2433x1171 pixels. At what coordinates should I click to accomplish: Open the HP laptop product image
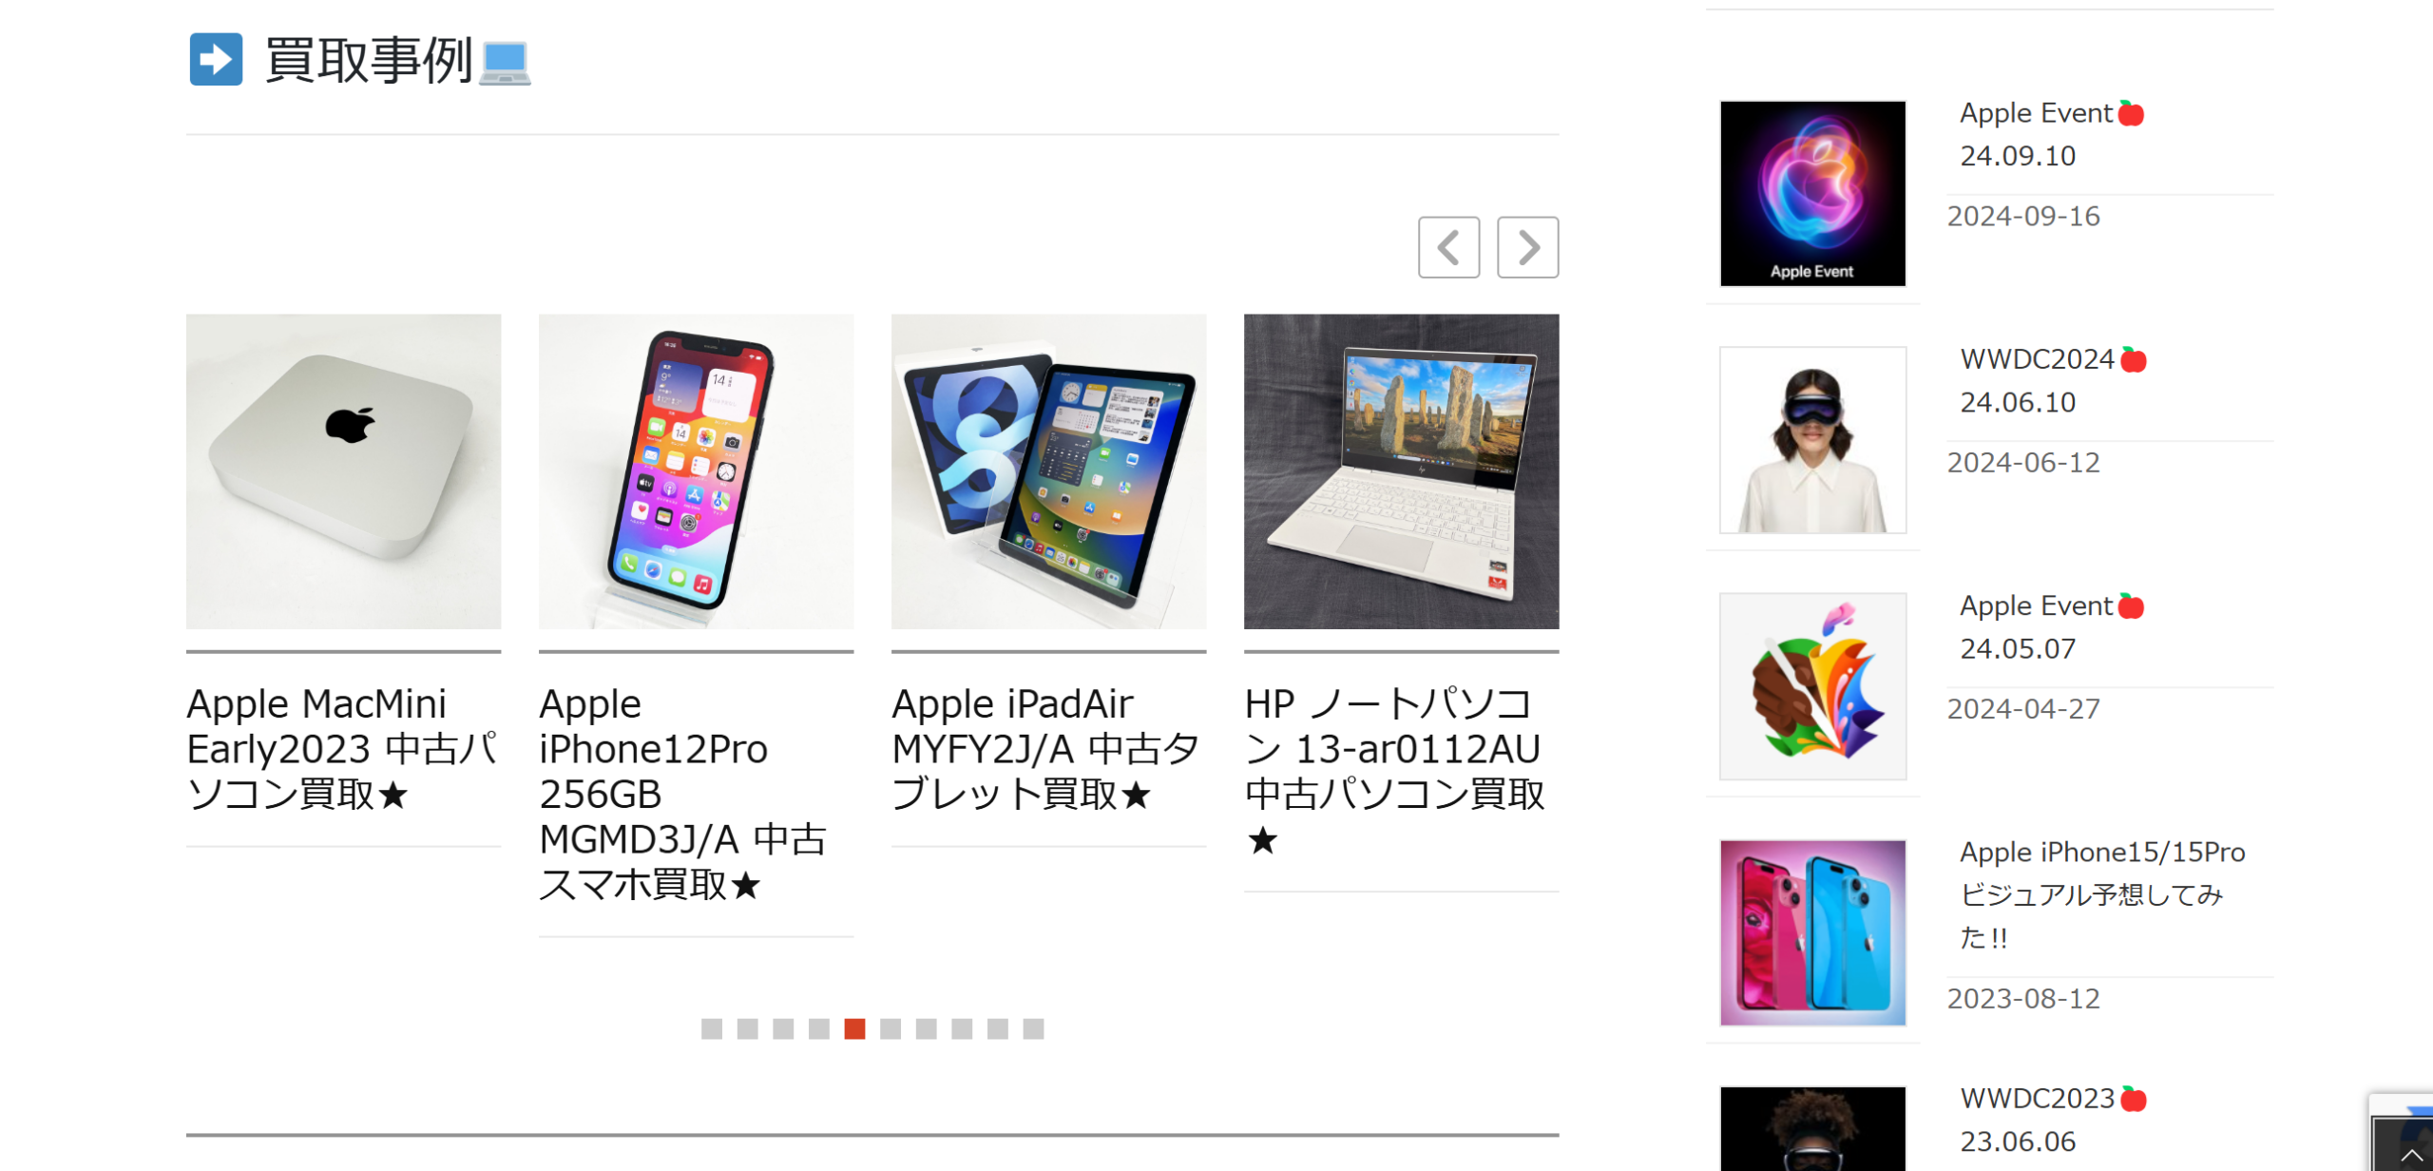(x=1401, y=471)
